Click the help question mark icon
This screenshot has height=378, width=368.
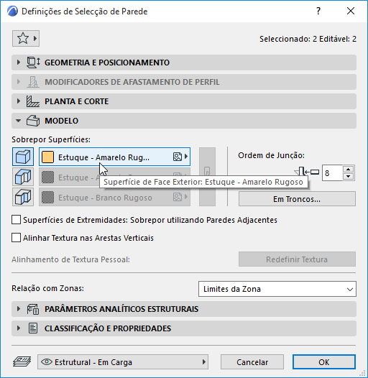[x=318, y=11]
